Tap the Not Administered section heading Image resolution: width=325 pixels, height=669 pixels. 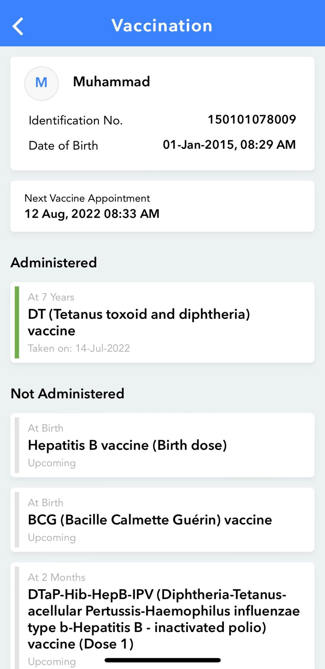[67, 394]
